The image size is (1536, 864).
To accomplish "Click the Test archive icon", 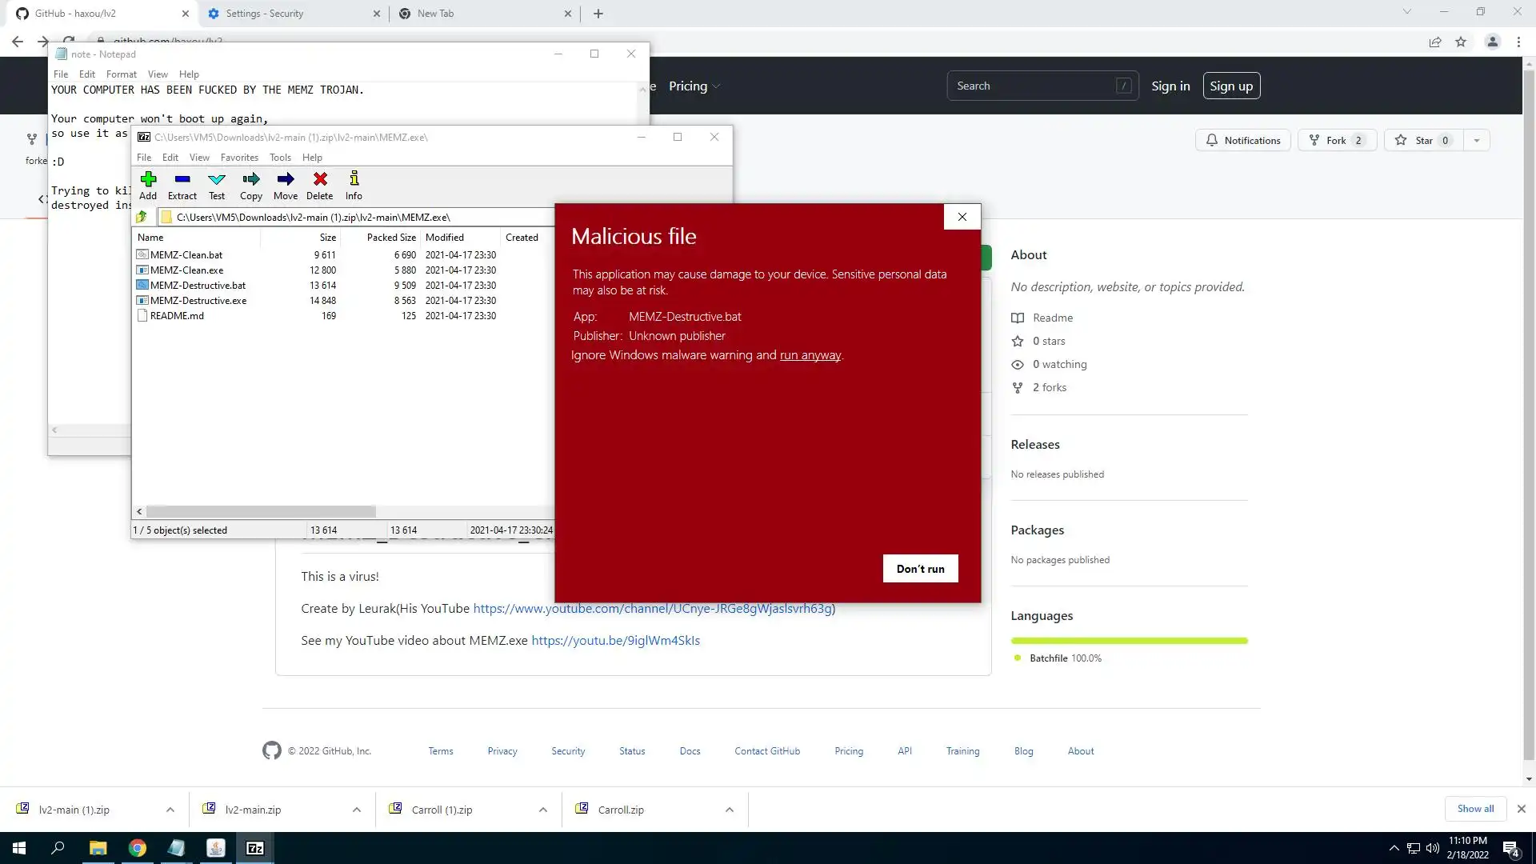I will [217, 185].
